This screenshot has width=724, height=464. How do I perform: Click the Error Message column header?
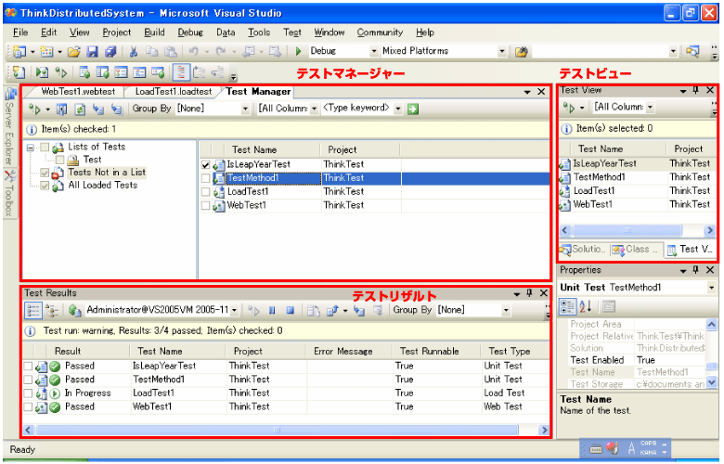point(349,352)
